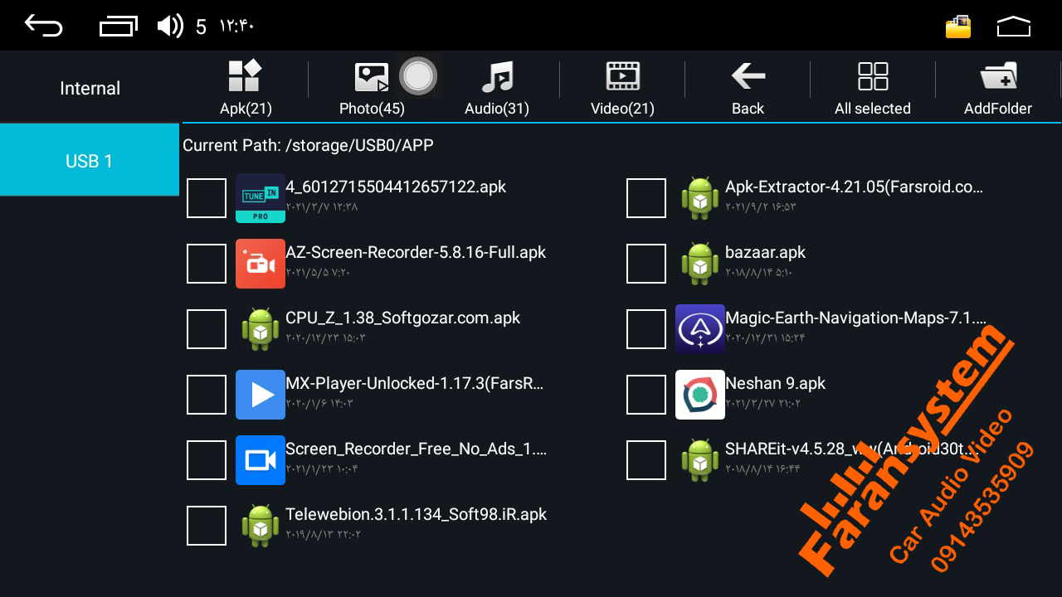The width and height of the screenshot is (1062, 597).
Task: Open the Apk(21) category icon
Action: click(x=246, y=77)
